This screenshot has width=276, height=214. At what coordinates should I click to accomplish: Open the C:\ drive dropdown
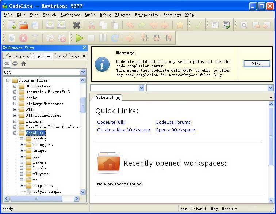83,72
